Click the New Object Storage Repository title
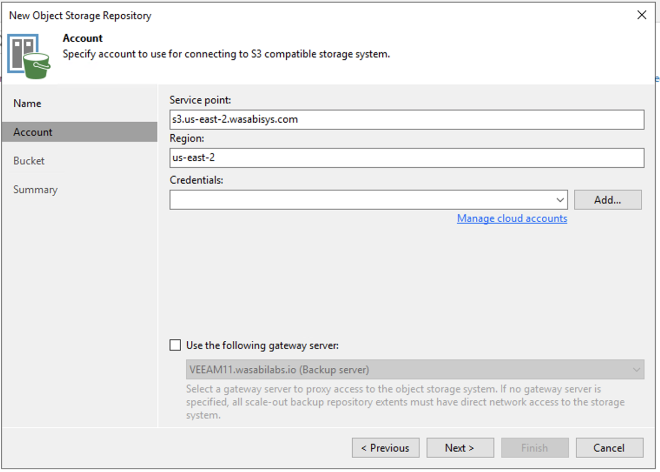This screenshot has width=660, height=472. (x=80, y=15)
